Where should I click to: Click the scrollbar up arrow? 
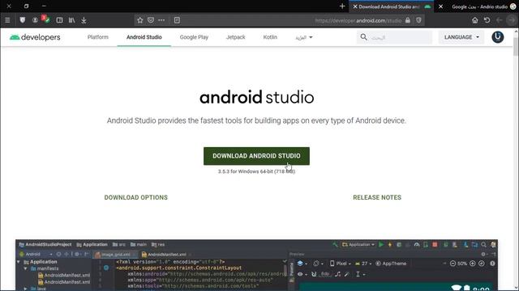point(516,32)
